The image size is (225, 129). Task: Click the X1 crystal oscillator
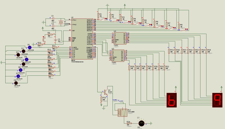coord(61,22)
